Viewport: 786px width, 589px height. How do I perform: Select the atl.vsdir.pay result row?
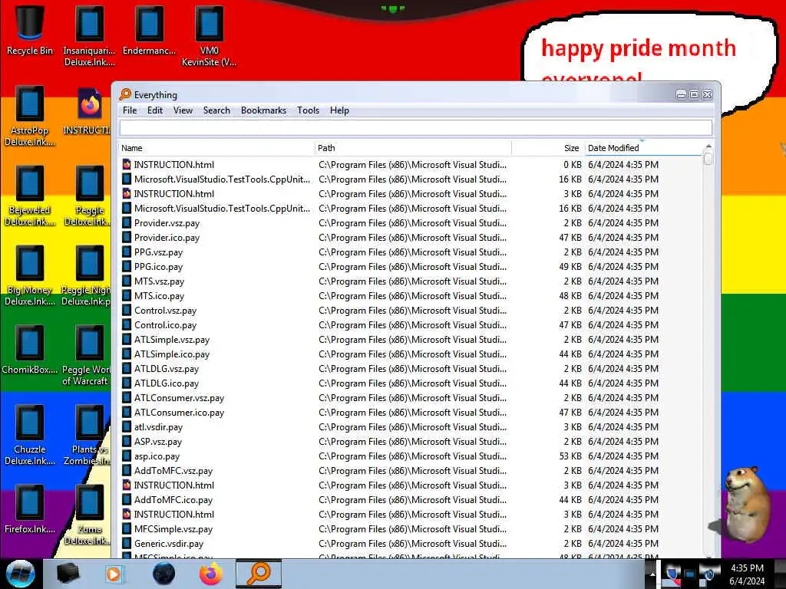click(411, 426)
